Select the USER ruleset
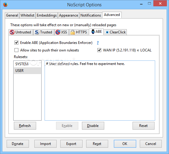The width and height of the screenshot is (169, 154). (x=27, y=71)
